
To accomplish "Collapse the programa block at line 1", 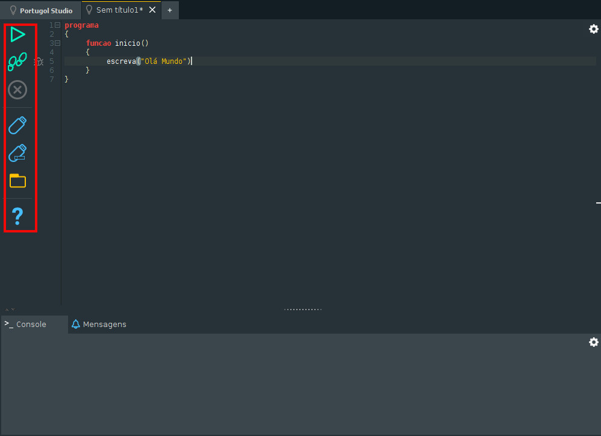I will tap(57, 25).
